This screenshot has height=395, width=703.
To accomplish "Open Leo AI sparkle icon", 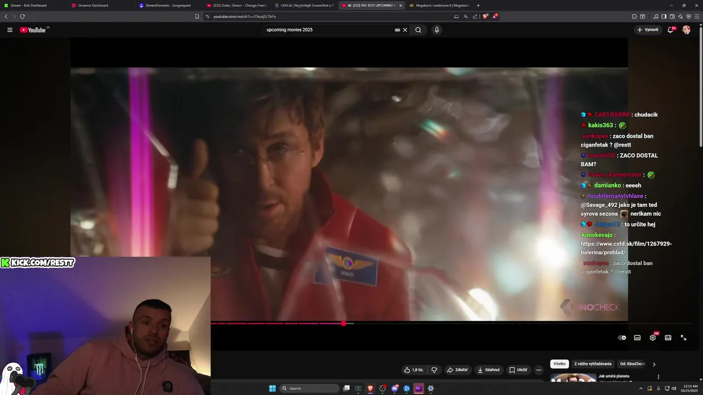I will pos(680,16).
